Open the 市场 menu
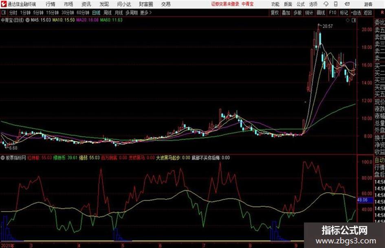Image resolution: width=385 pixels, height=248 pixels. pos(68,4)
